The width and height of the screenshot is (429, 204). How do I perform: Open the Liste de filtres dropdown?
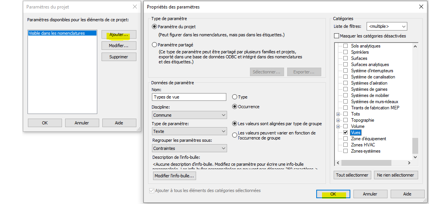[386, 26]
